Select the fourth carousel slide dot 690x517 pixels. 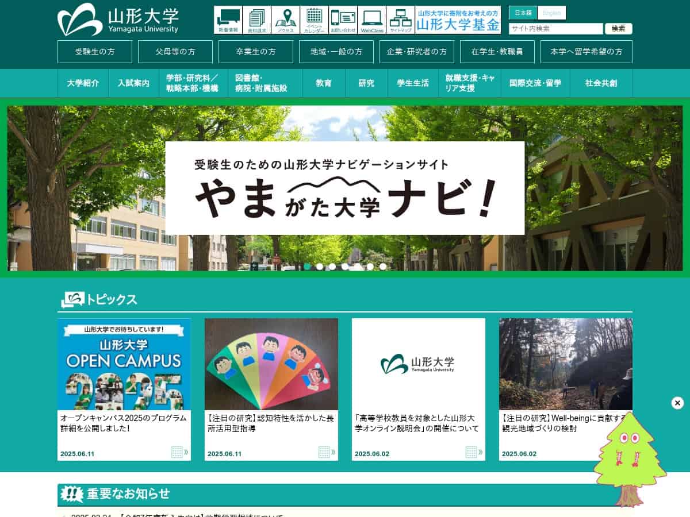pyautogui.click(x=345, y=267)
